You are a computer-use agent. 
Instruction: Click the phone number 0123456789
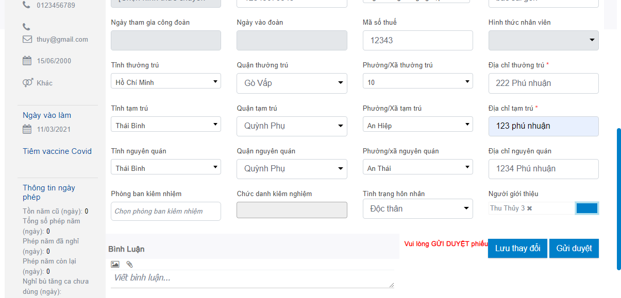[x=56, y=6]
